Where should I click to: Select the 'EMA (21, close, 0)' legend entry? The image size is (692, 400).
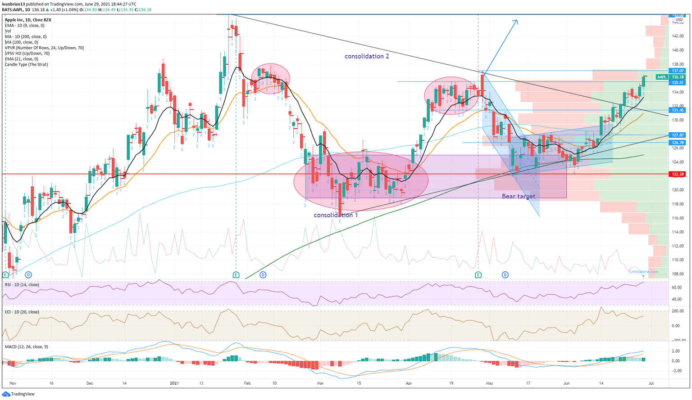point(21,59)
